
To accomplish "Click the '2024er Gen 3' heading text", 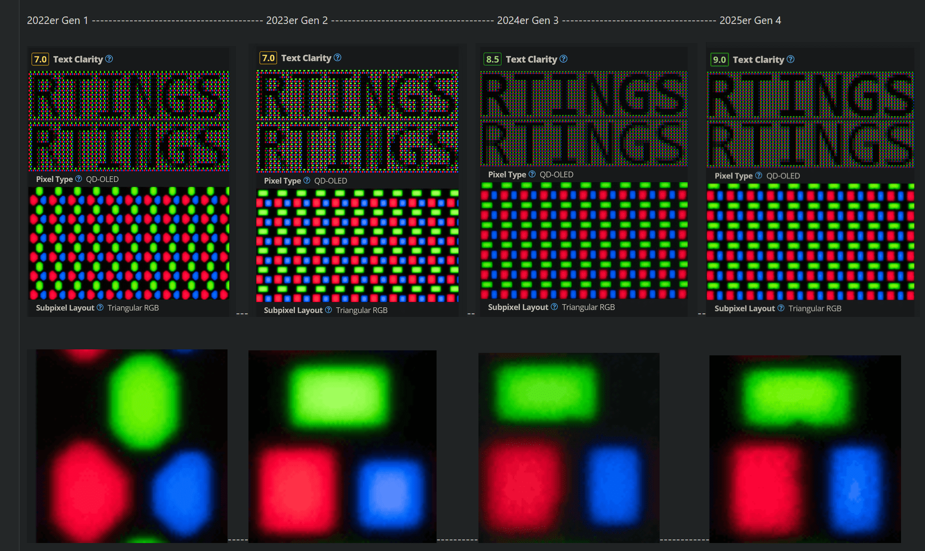I will click(528, 20).
